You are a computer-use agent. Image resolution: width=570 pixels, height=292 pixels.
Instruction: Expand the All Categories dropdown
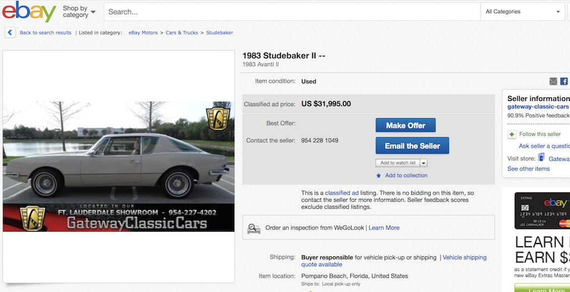(523, 12)
